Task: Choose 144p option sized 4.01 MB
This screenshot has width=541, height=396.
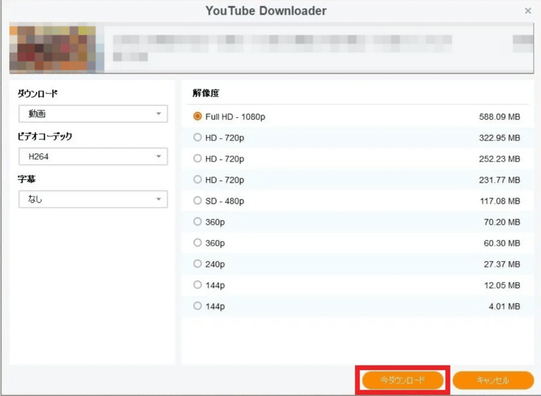Action: [x=198, y=306]
